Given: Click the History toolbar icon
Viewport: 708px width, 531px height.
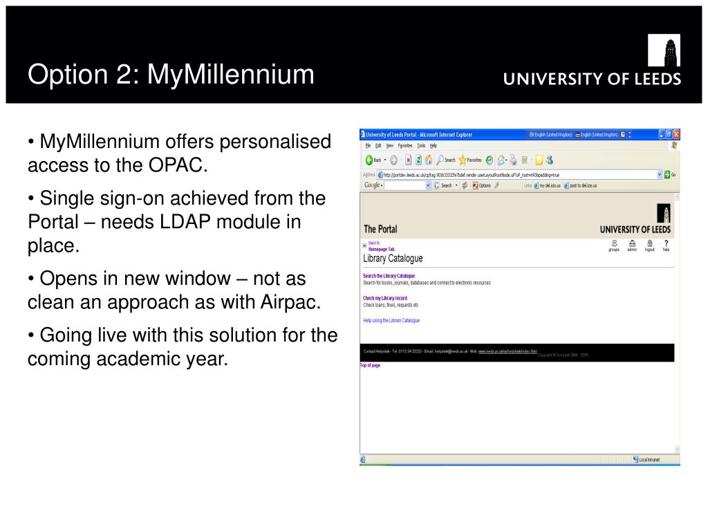Looking at the screenshot, I should [490, 160].
